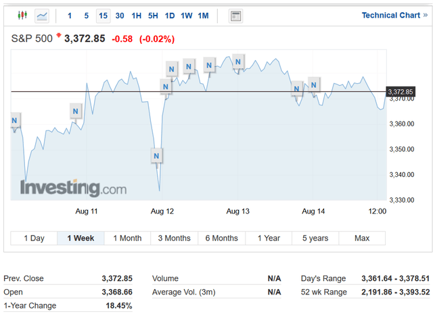
Task: Switch to candlestick chart view icon
Action: [22, 15]
